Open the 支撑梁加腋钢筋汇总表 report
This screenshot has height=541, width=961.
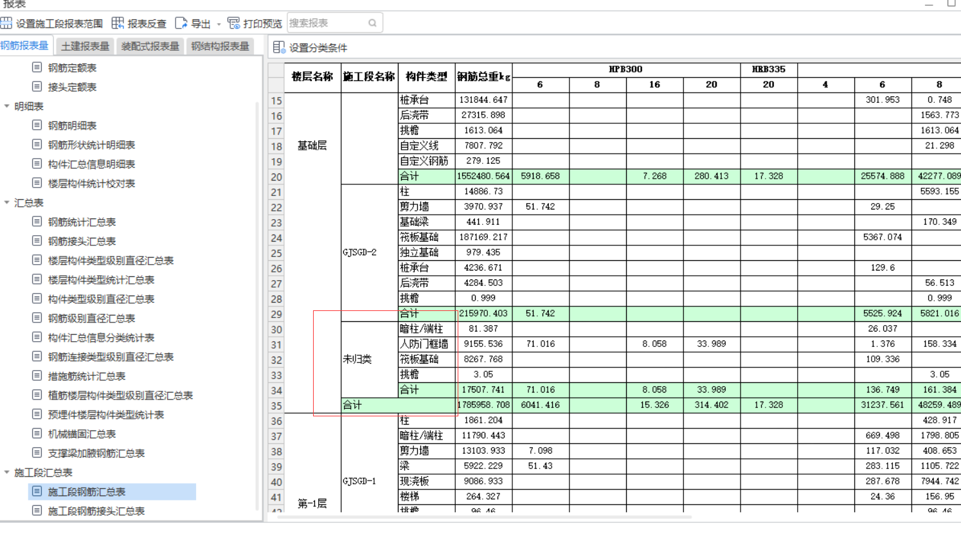[96, 453]
